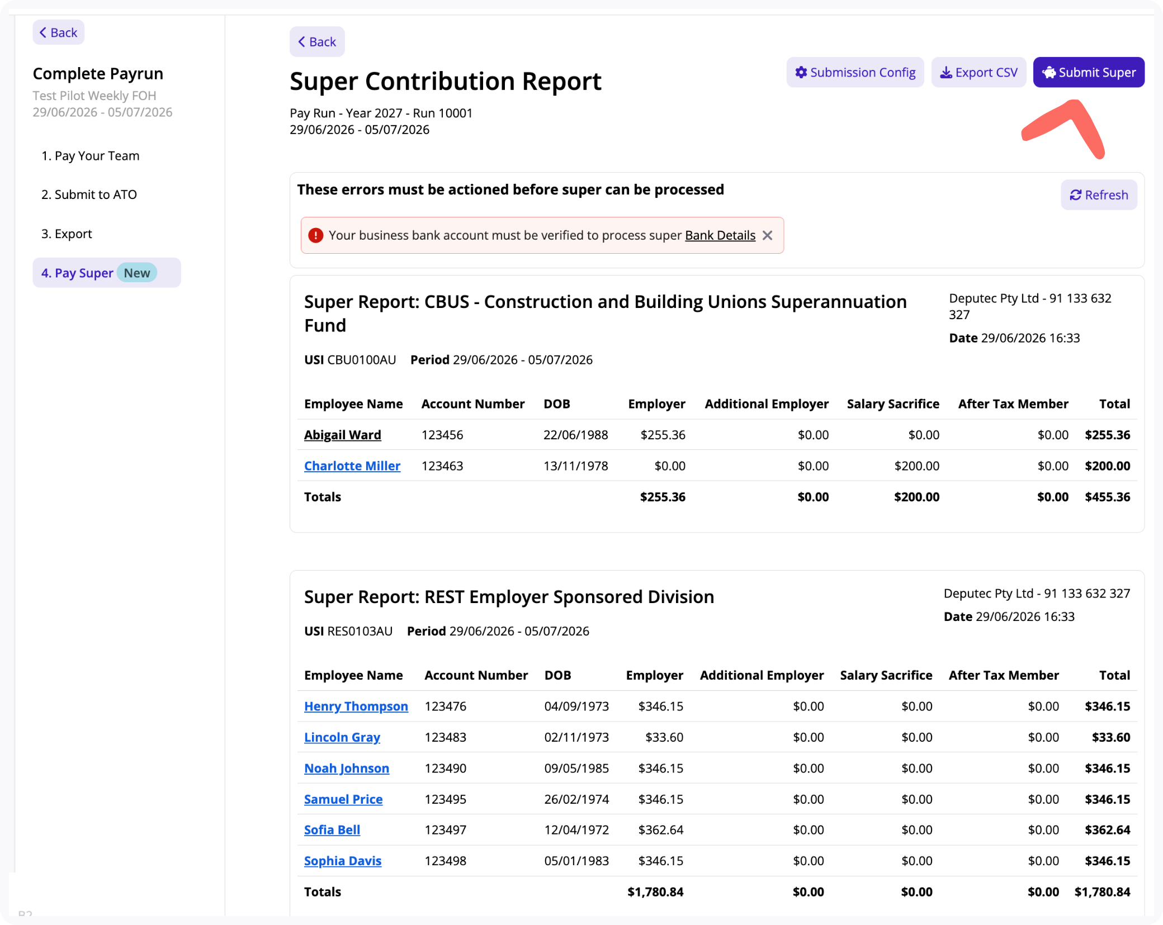Click the CBUS report Date 29/06/2026 16:33
1163x925 pixels.
click(x=1014, y=338)
